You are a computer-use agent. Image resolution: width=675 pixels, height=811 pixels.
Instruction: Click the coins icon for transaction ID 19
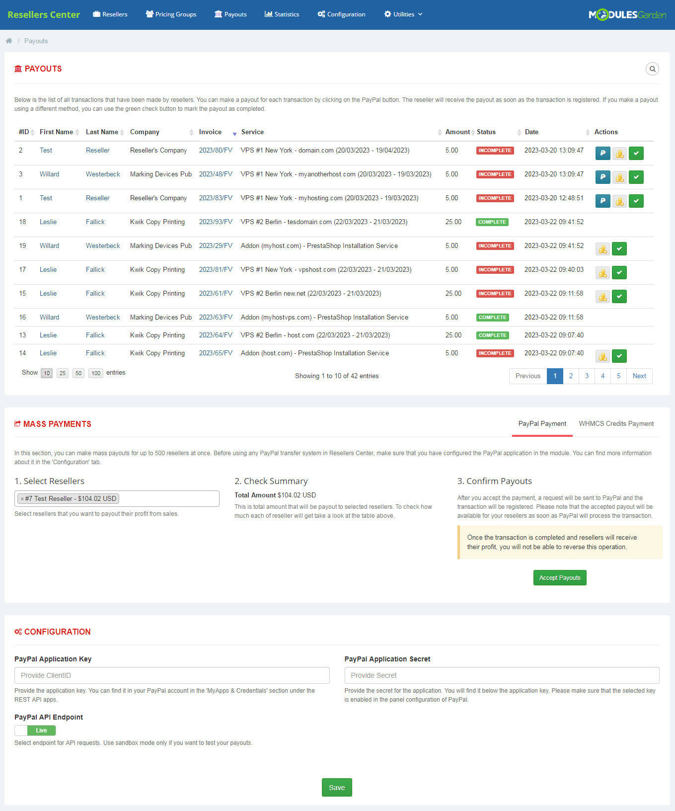pyautogui.click(x=602, y=249)
